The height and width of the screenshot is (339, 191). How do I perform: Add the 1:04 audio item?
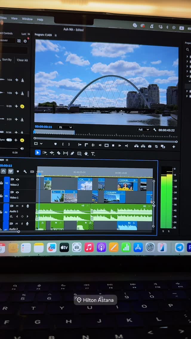point(17,80)
